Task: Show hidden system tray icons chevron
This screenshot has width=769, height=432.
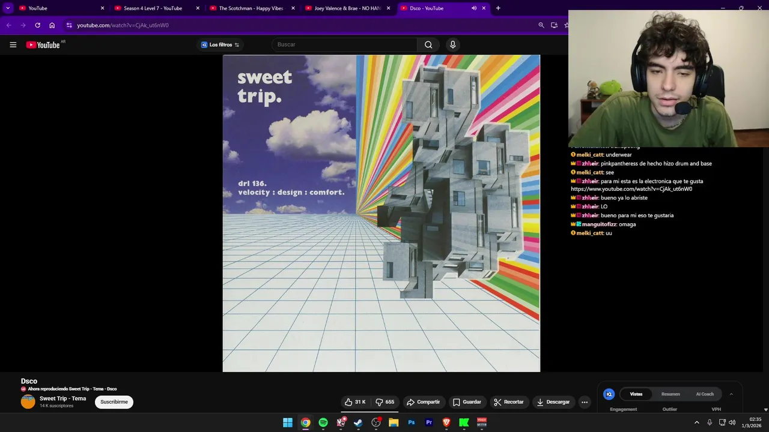Action: click(x=697, y=422)
